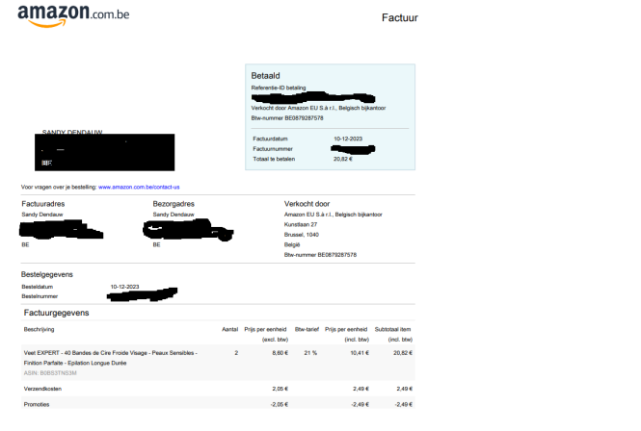Click the Veet EXPERT product description
The height and width of the screenshot is (431, 641).
[111, 358]
